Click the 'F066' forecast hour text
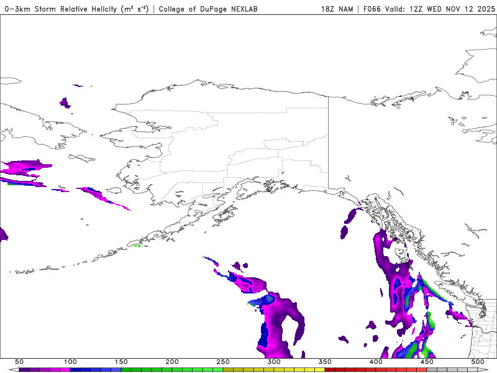Image resolution: width=497 pixels, height=373 pixels. [372, 9]
